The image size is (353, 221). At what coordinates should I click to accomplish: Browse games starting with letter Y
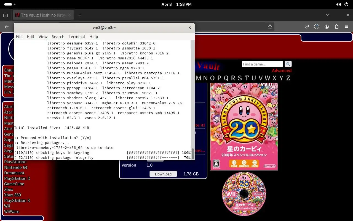point(281,78)
